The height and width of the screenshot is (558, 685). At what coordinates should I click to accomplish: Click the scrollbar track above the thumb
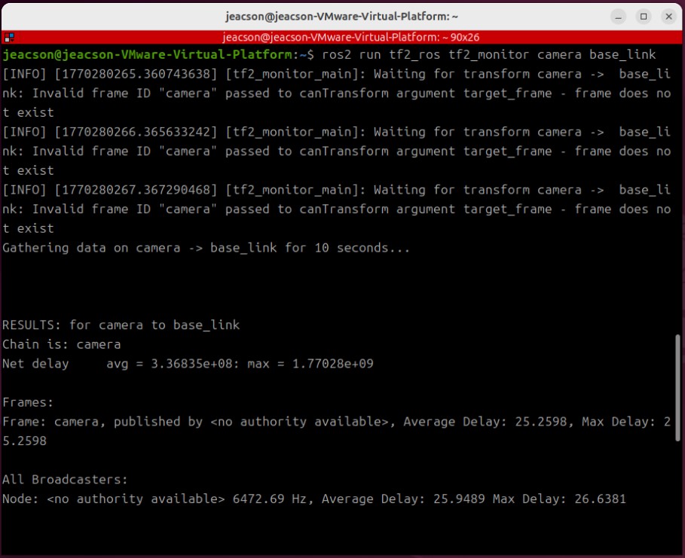click(x=678, y=188)
